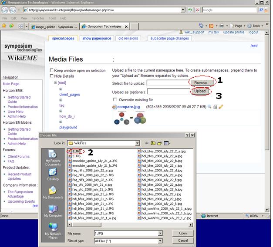Click the Upload as (optional) text field
This screenshot has height=247, width=273.
(169, 92)
